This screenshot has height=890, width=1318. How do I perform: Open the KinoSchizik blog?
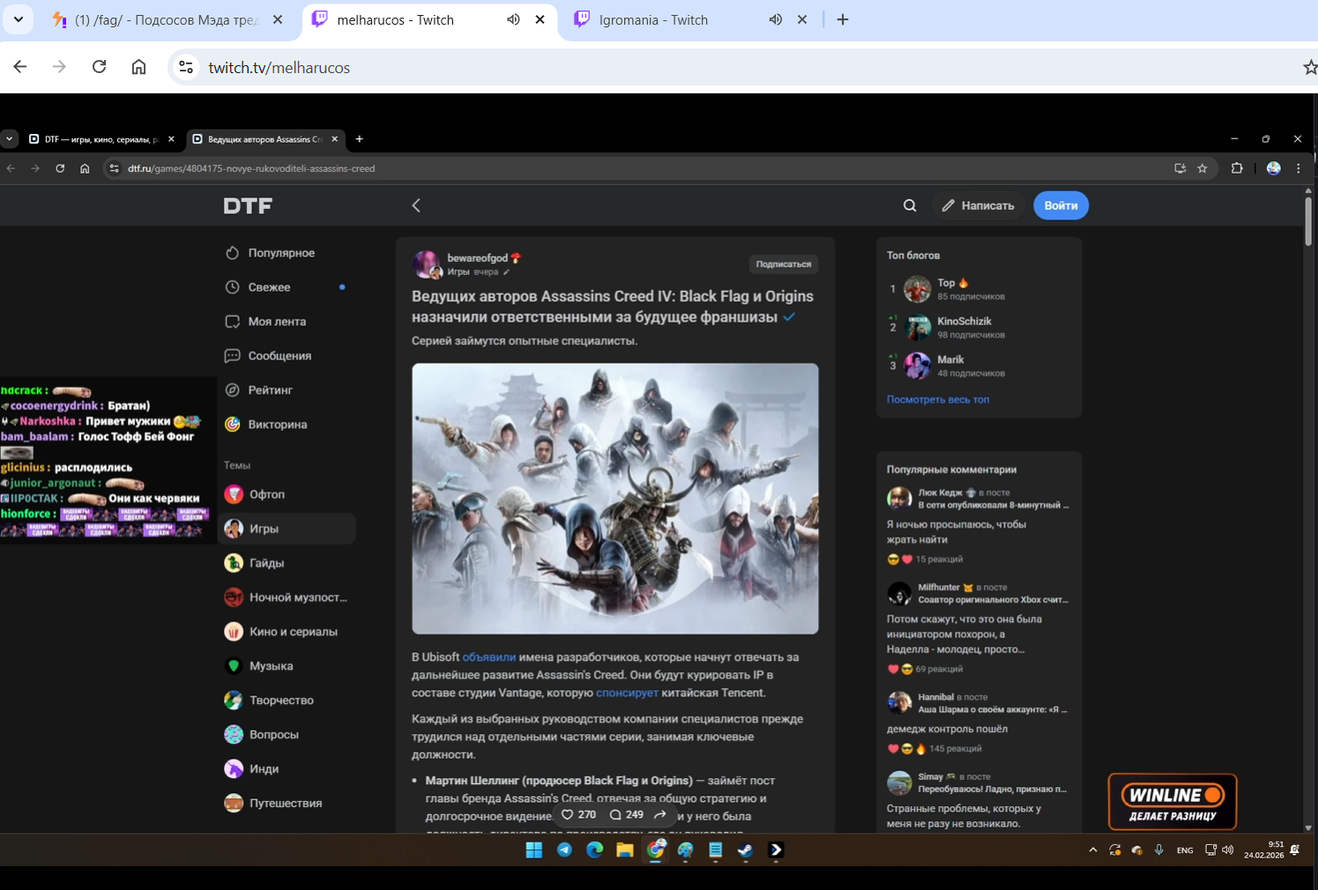964,322
